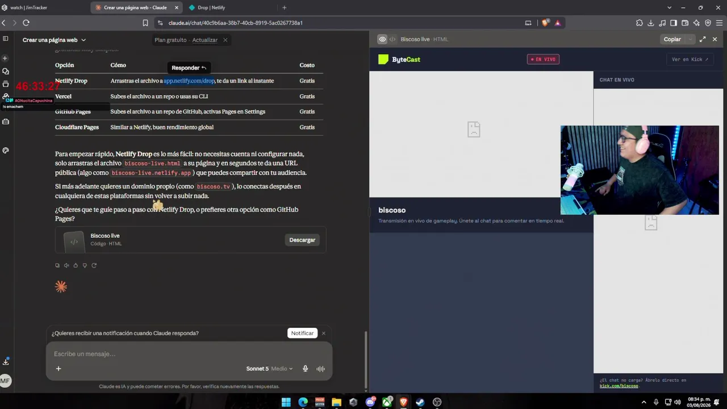
Task: Click the Ver en Kick button
Action: (690, 60)
